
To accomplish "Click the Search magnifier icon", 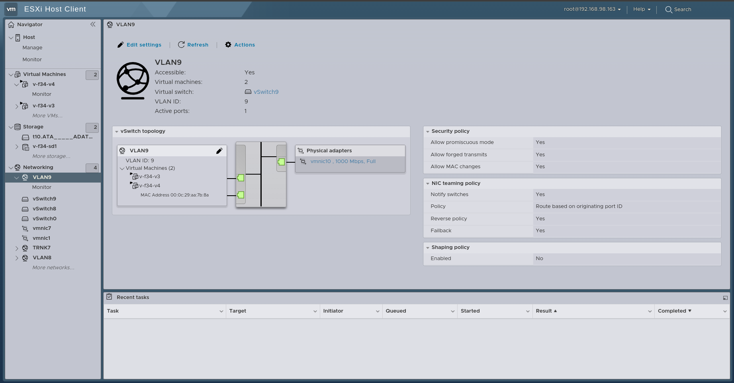I will [x=669, y=10].
